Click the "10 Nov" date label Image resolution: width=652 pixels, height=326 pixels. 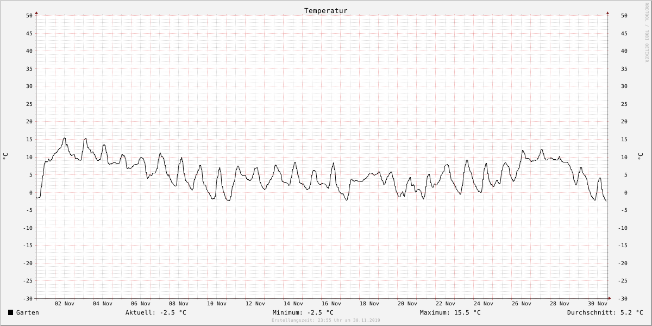coord(217,304)
